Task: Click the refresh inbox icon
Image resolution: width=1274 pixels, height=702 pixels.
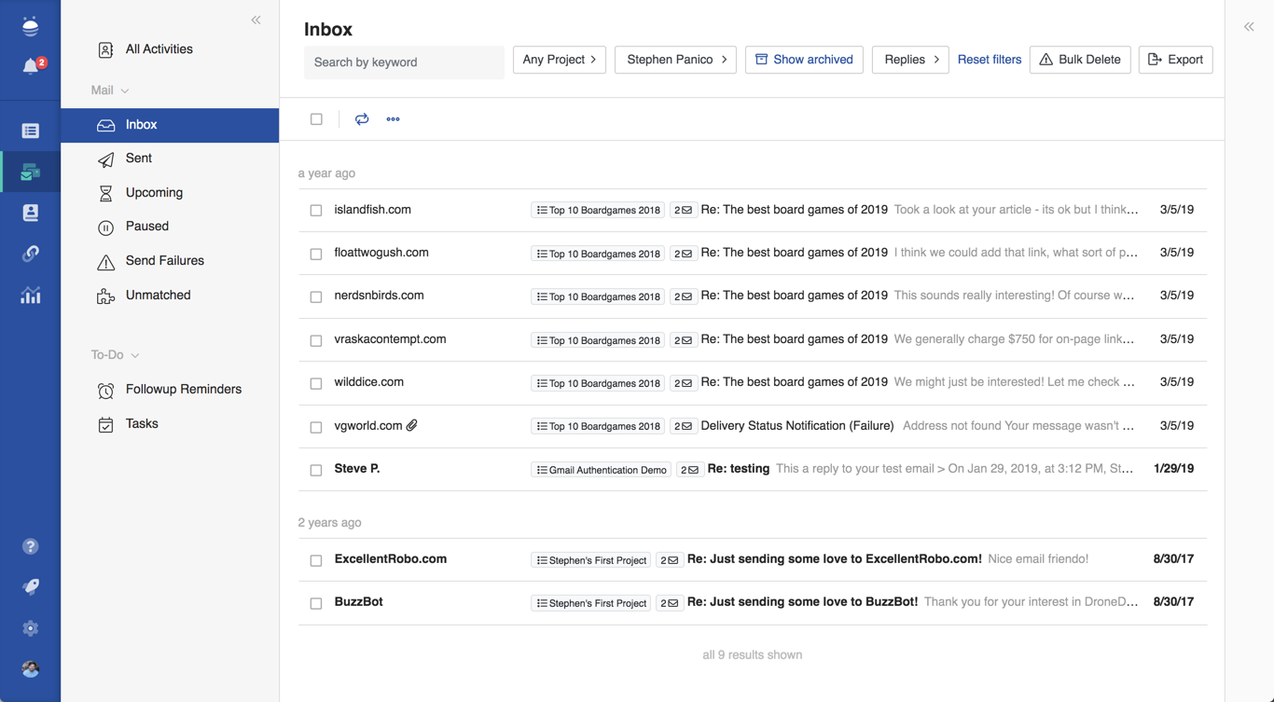Action: [x=362, y=119]
